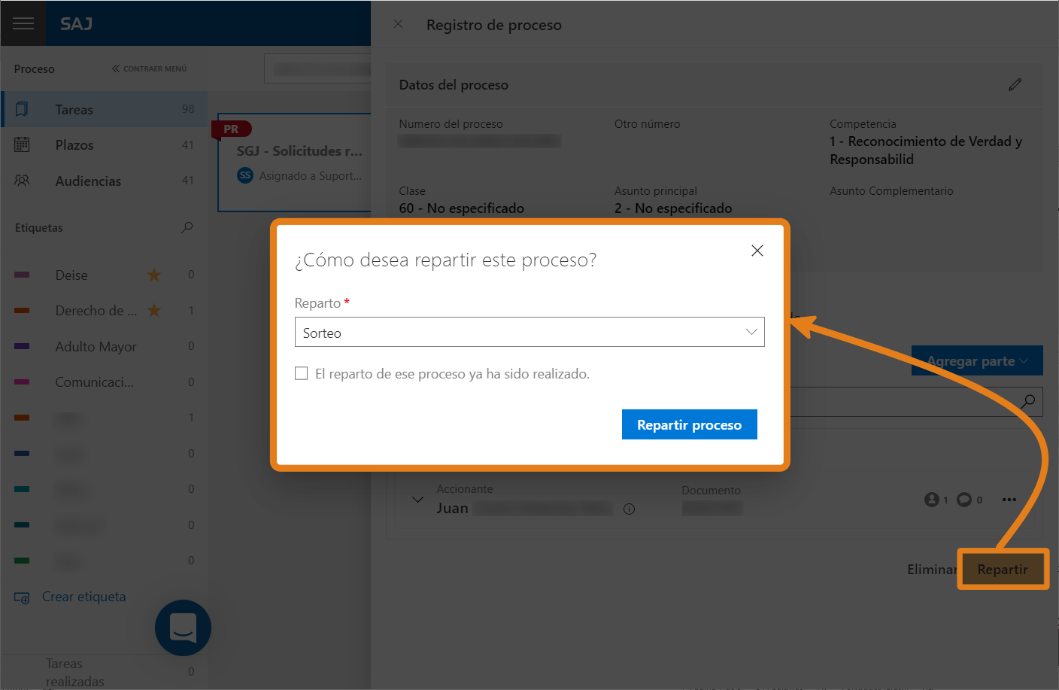This screenshot has width=1059, height=690.
Task: Collapse the menu with Contraer menú
Action: point(149,68)
